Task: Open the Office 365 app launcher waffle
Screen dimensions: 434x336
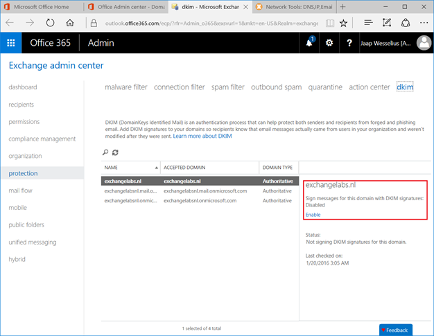Action: pos(11,43)
